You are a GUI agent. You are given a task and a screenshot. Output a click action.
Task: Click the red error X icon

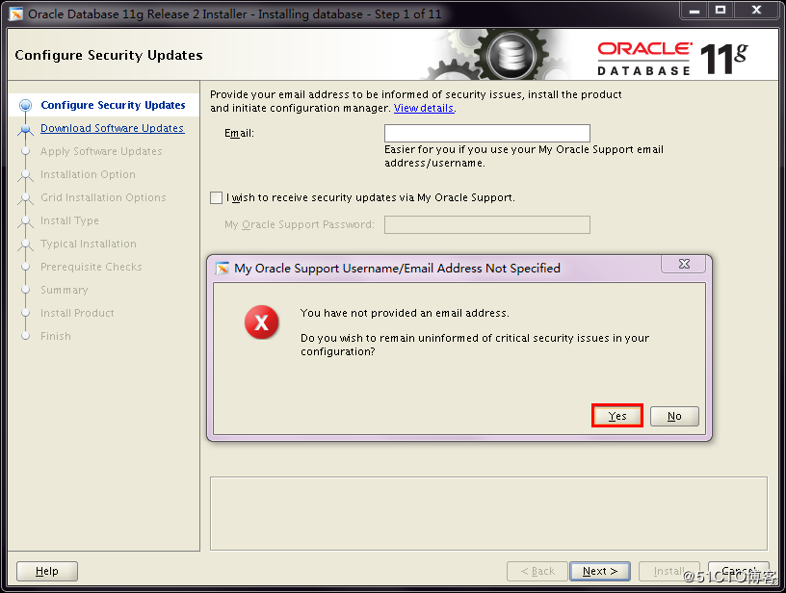point(261,322)
